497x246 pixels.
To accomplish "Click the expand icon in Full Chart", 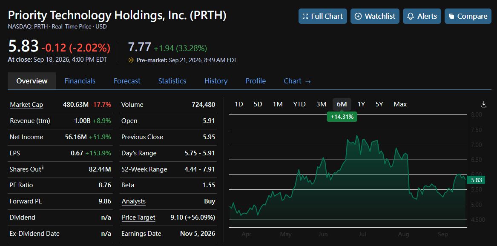I will [305, 16].
